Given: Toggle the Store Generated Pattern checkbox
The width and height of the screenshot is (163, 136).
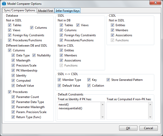Looking at the screenshot, I should coord(108,80).
